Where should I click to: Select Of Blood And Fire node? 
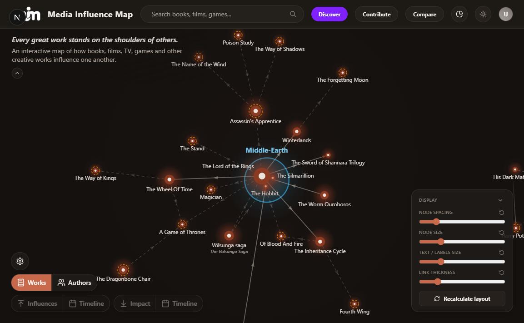[281, 237]
